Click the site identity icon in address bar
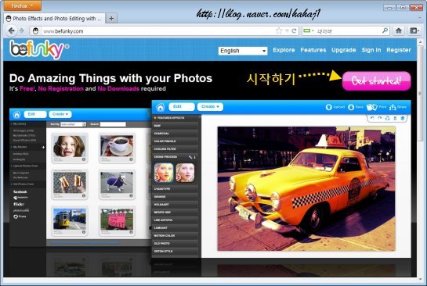 36,31
